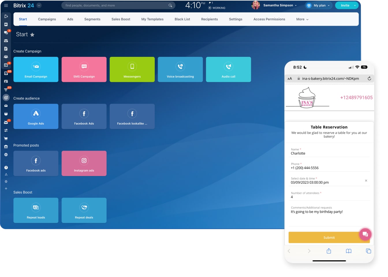Viewport: 388px width, 277px height.
Task: Tap the Safari share icon on the phone
Action: 329,251
